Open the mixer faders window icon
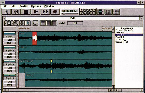Viewport: 145px width, 93px height. point(108,12)
